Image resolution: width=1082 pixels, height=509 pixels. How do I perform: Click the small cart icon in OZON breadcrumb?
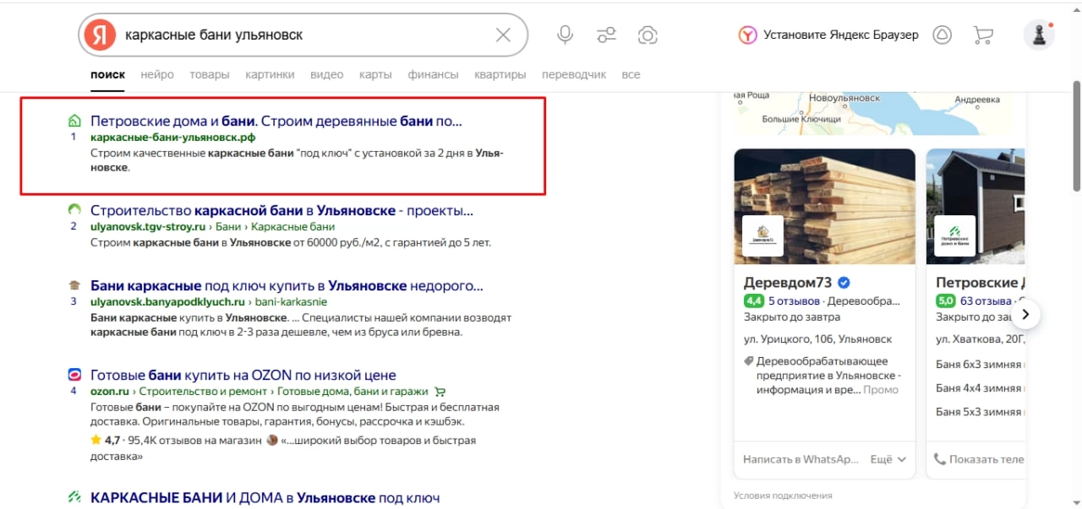click(439, 392)
